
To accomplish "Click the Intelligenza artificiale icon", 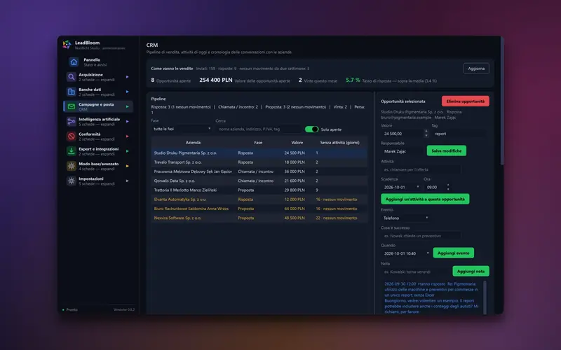I will 72,121.
